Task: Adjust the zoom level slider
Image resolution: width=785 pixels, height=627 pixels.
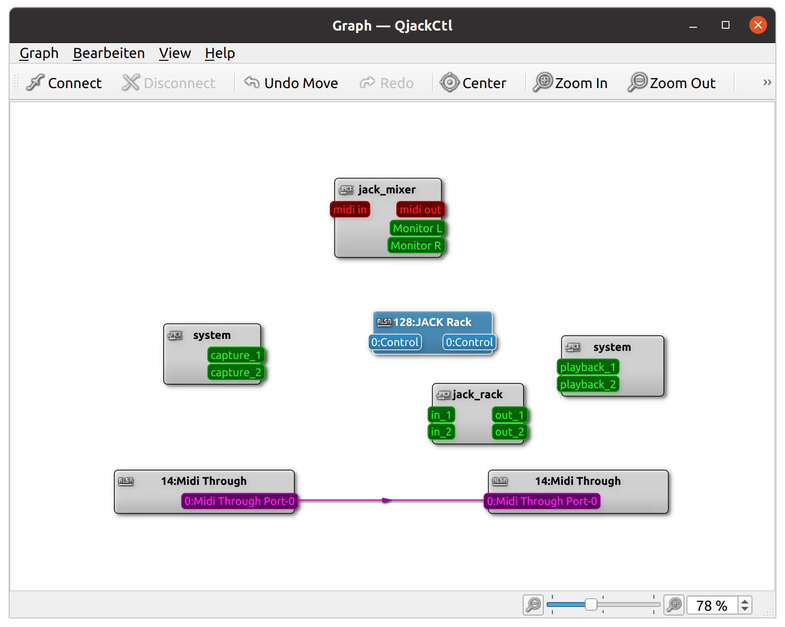Action: click(592, 605)
